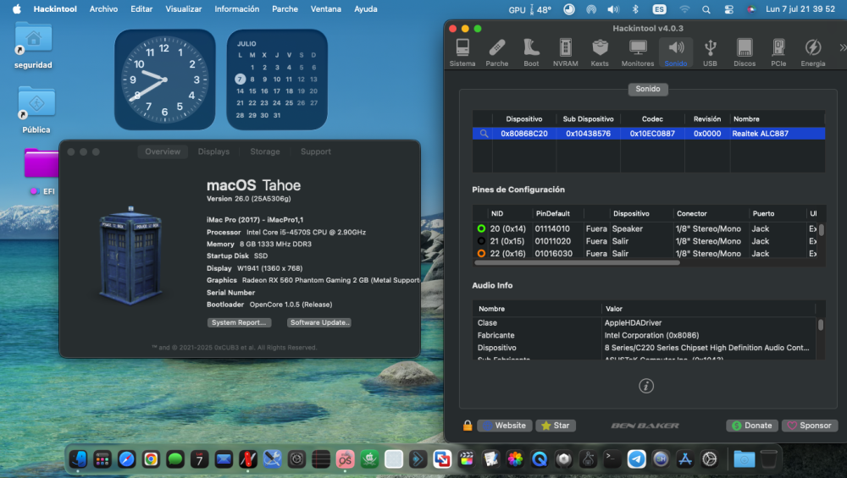Open Google Chrome from the Dock

[152, 459]
